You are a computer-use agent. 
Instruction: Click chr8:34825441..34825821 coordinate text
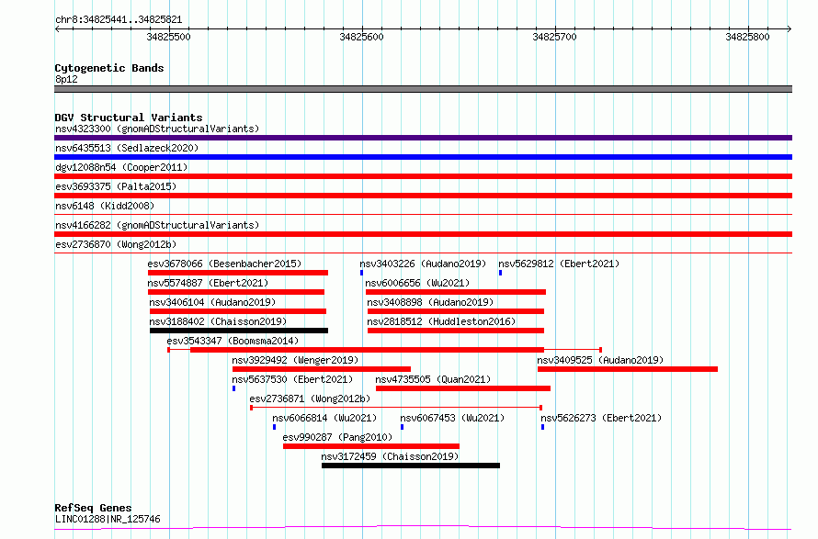119,20
